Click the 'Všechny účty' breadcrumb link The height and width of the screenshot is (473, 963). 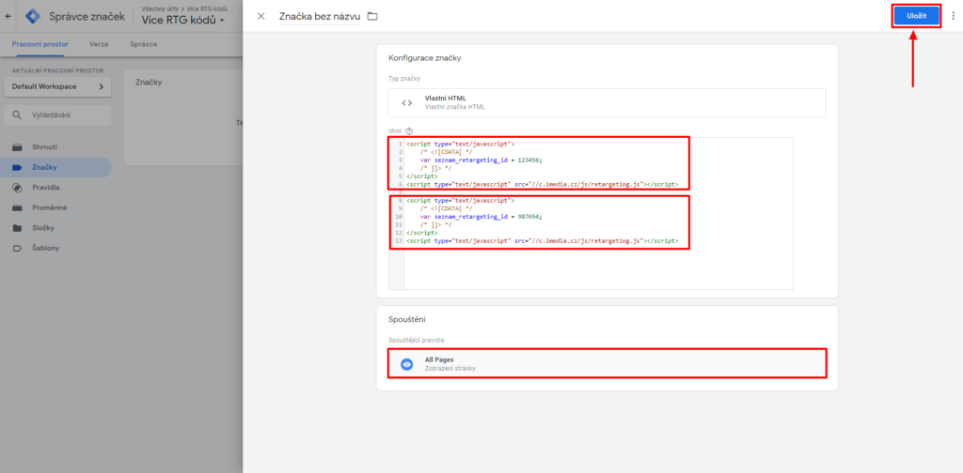pos(158,8)
